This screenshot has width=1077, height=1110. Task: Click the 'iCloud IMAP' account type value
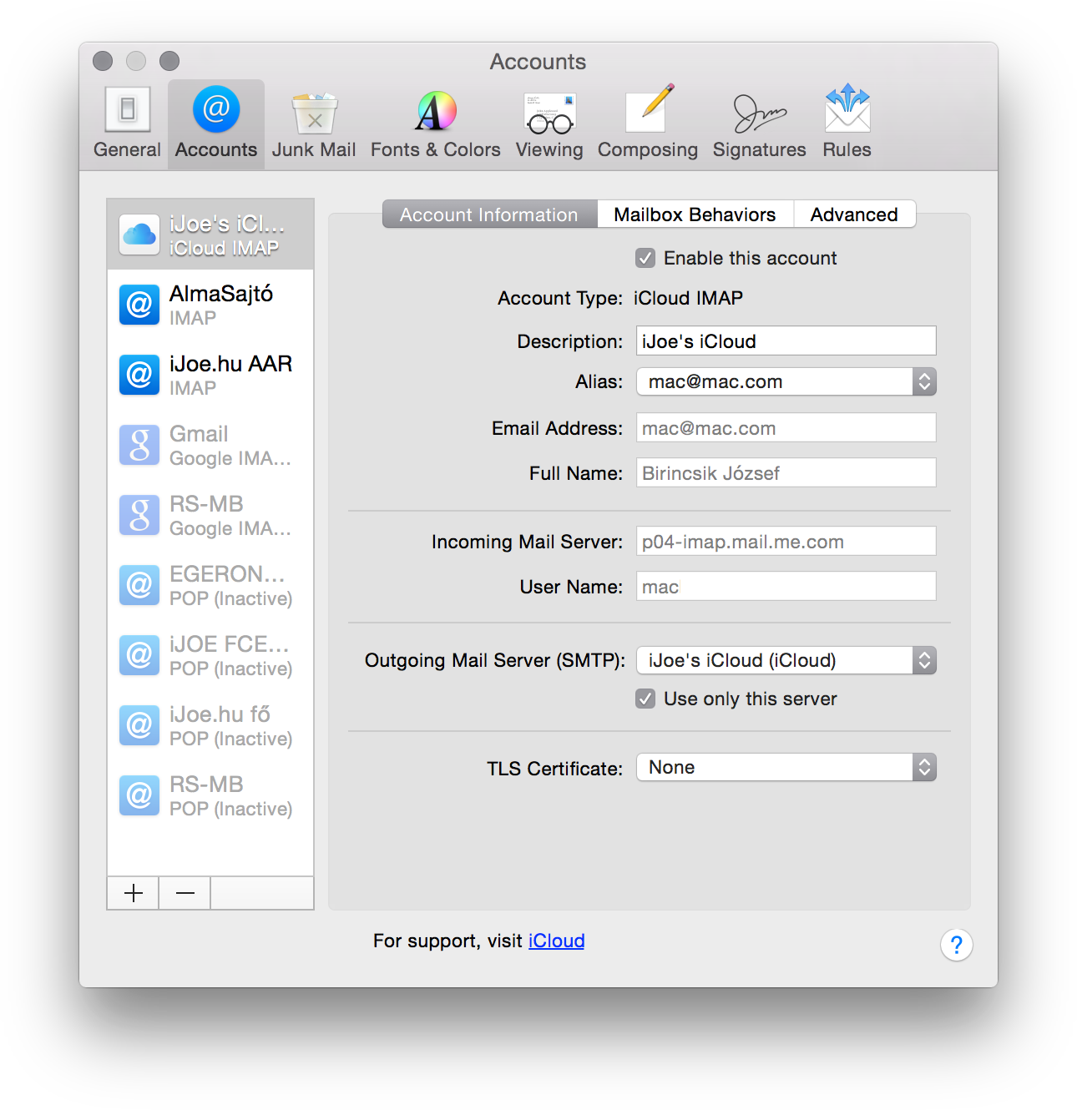pos(688,298)
